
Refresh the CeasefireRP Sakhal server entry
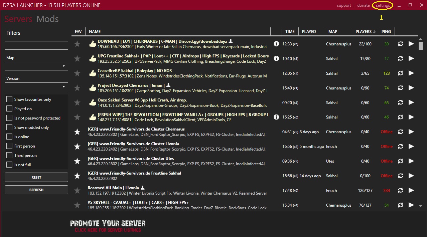400,73
